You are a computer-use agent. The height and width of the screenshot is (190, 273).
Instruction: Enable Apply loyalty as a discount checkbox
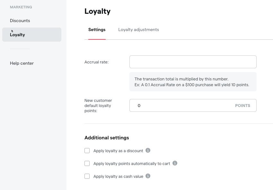87,151
